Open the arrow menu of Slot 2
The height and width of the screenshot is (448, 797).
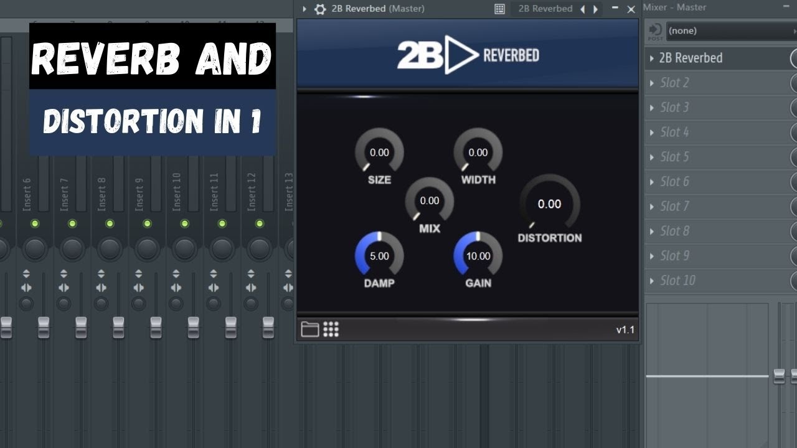click(x=652, y=83)
